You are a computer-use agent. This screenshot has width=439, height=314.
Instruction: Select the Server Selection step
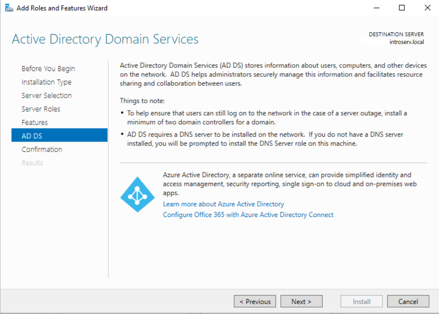[46, 95]
